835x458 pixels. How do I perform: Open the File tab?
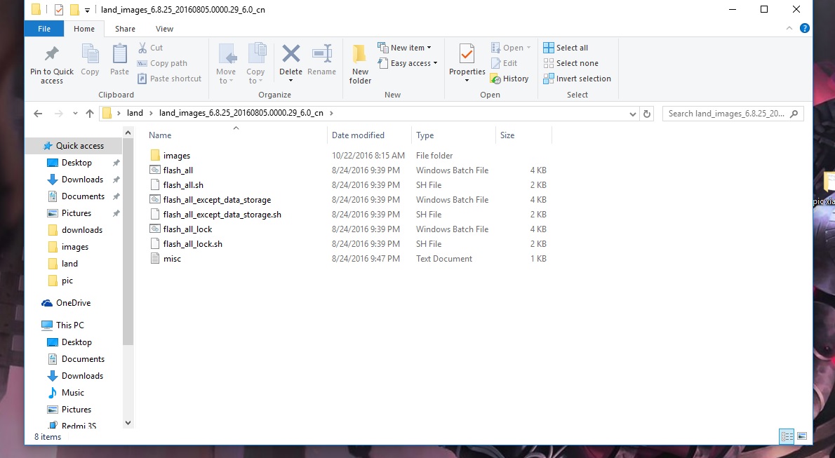(x=44, y=29)
